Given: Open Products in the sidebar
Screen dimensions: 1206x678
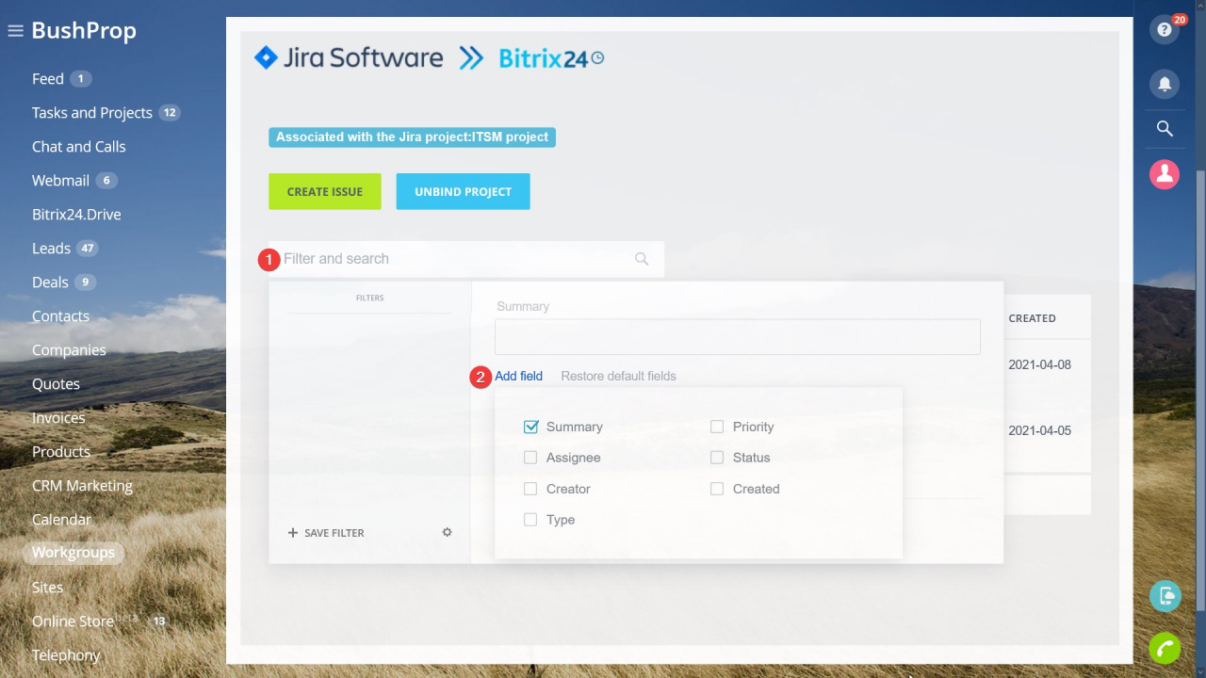Looking at the screenshot, I should click(x=61, y=452).
